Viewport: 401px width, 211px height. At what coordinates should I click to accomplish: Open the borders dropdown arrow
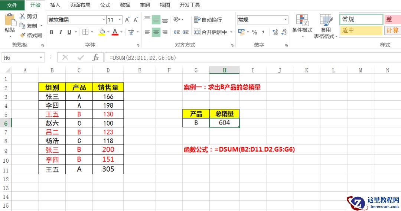(92, 32)
